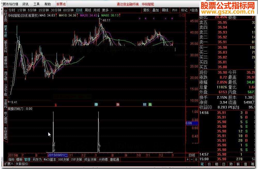Open the 工具 menu

click(x=36, y=4)
